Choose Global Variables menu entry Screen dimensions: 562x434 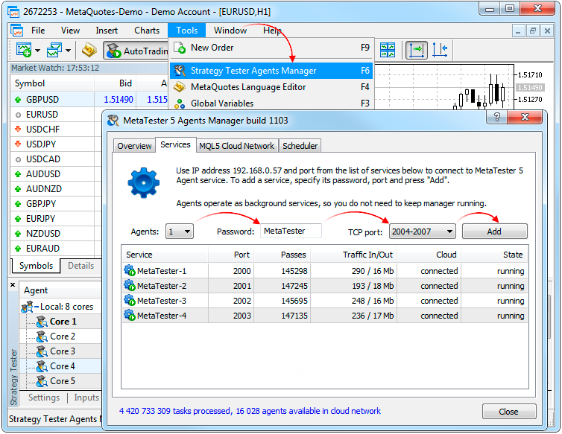click(x=271, y=103)
